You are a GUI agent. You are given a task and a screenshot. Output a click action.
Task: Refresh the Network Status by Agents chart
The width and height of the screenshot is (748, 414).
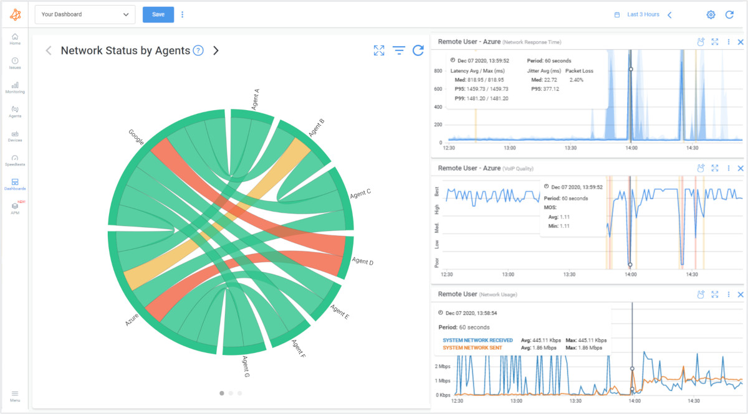coord(418,50)
